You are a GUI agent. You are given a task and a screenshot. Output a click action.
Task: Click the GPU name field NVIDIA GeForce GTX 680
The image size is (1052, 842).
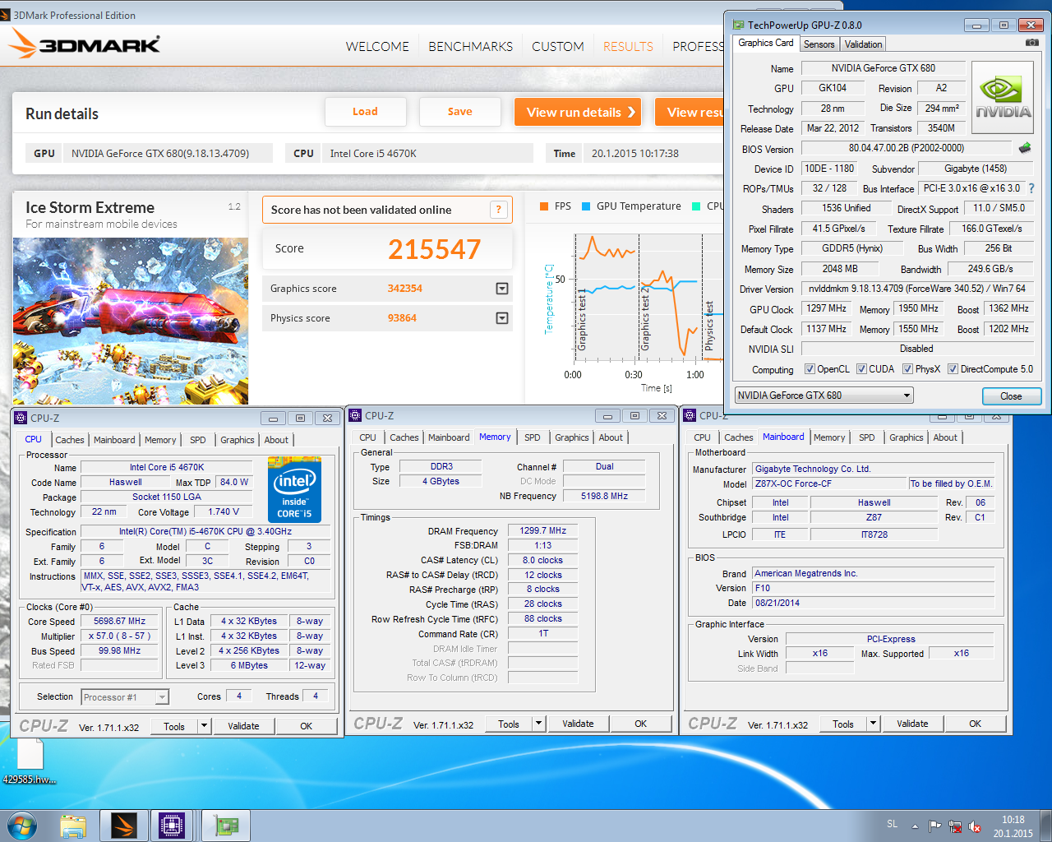tap(883, 68)
